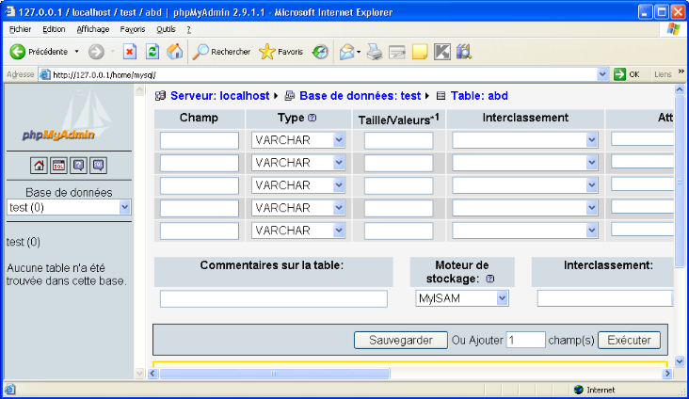Click the browser Stop toolbar icon

tap(130, 52)
